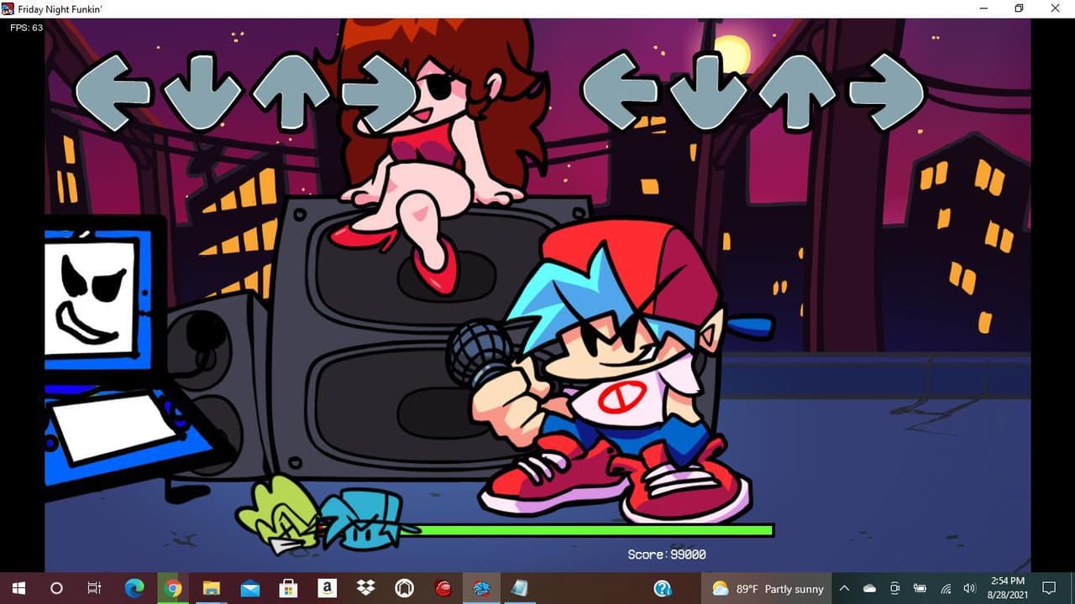This screenshot has width=1075, height=604.
Task: Click the opponent's right arrow receptor
Action: pos(380,91)
